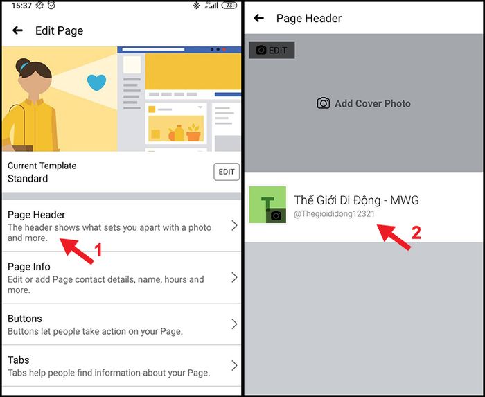
Task: Go back from the Page Header screen
Action: (258, 18)
